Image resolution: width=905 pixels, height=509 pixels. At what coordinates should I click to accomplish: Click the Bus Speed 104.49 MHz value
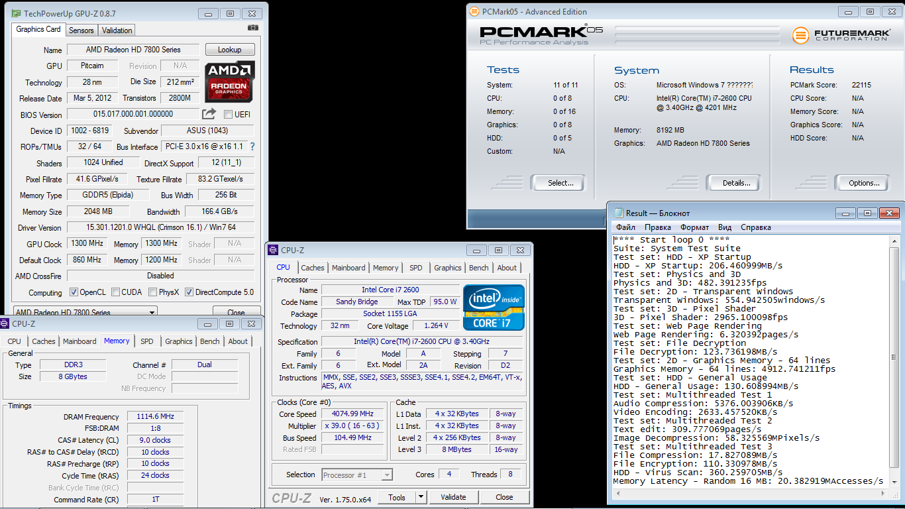pyautogui.click(x=353, y=437)
